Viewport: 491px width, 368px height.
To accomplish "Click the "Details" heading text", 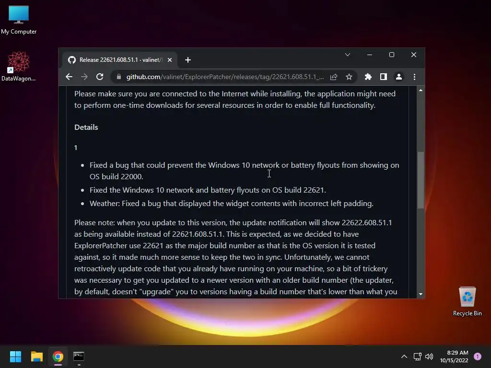I will 86,127.
